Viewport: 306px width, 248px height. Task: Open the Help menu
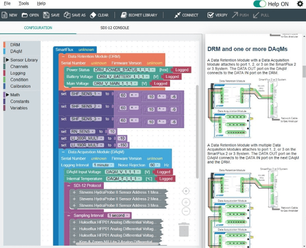(x=41, y=3)
